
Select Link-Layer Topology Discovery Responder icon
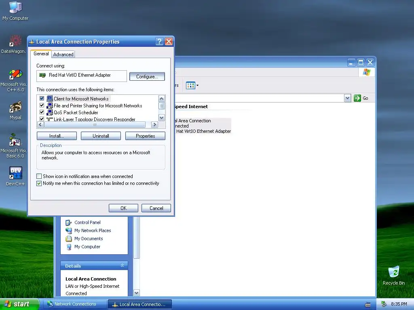click(50, 119)
